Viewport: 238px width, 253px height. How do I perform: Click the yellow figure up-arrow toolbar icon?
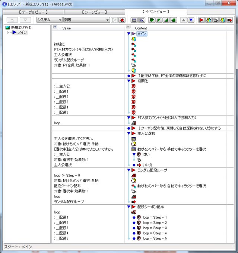tap(209, 20)
